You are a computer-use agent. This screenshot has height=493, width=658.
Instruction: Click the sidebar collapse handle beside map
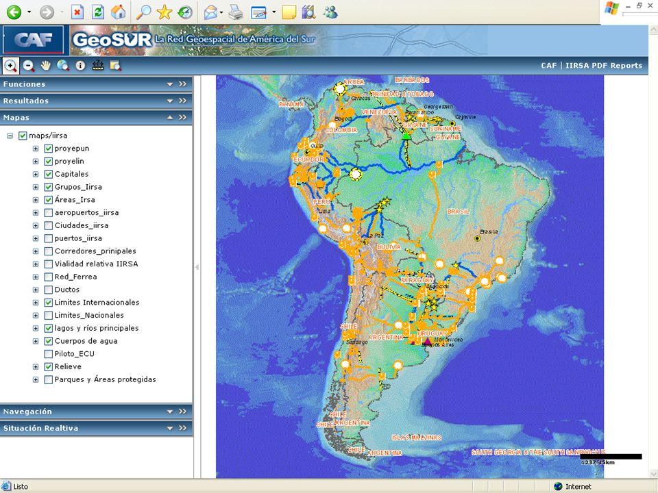point(197,267)
